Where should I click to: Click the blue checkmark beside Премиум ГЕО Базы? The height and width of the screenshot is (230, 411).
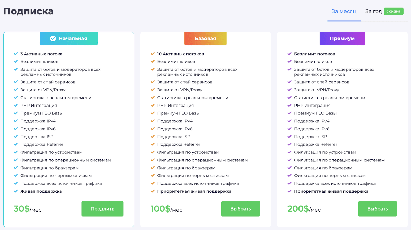click(x=16, y=113)
